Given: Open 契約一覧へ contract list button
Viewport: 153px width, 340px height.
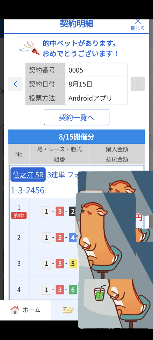Looking at the screenshot, I should pos(76,117).
